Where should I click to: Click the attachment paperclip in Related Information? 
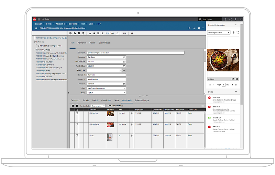[233, 32]
